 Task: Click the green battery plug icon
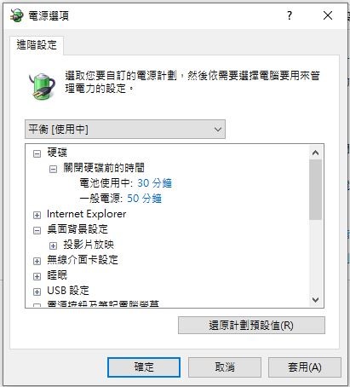(42, 86)
